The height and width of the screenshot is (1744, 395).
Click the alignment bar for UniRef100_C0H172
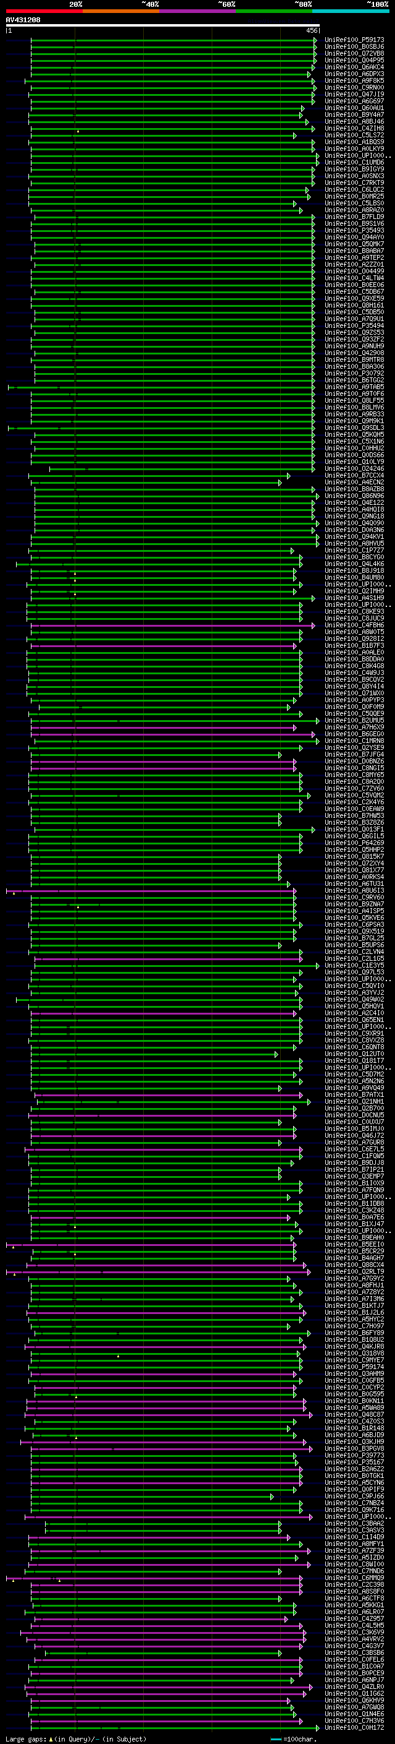174,1727
